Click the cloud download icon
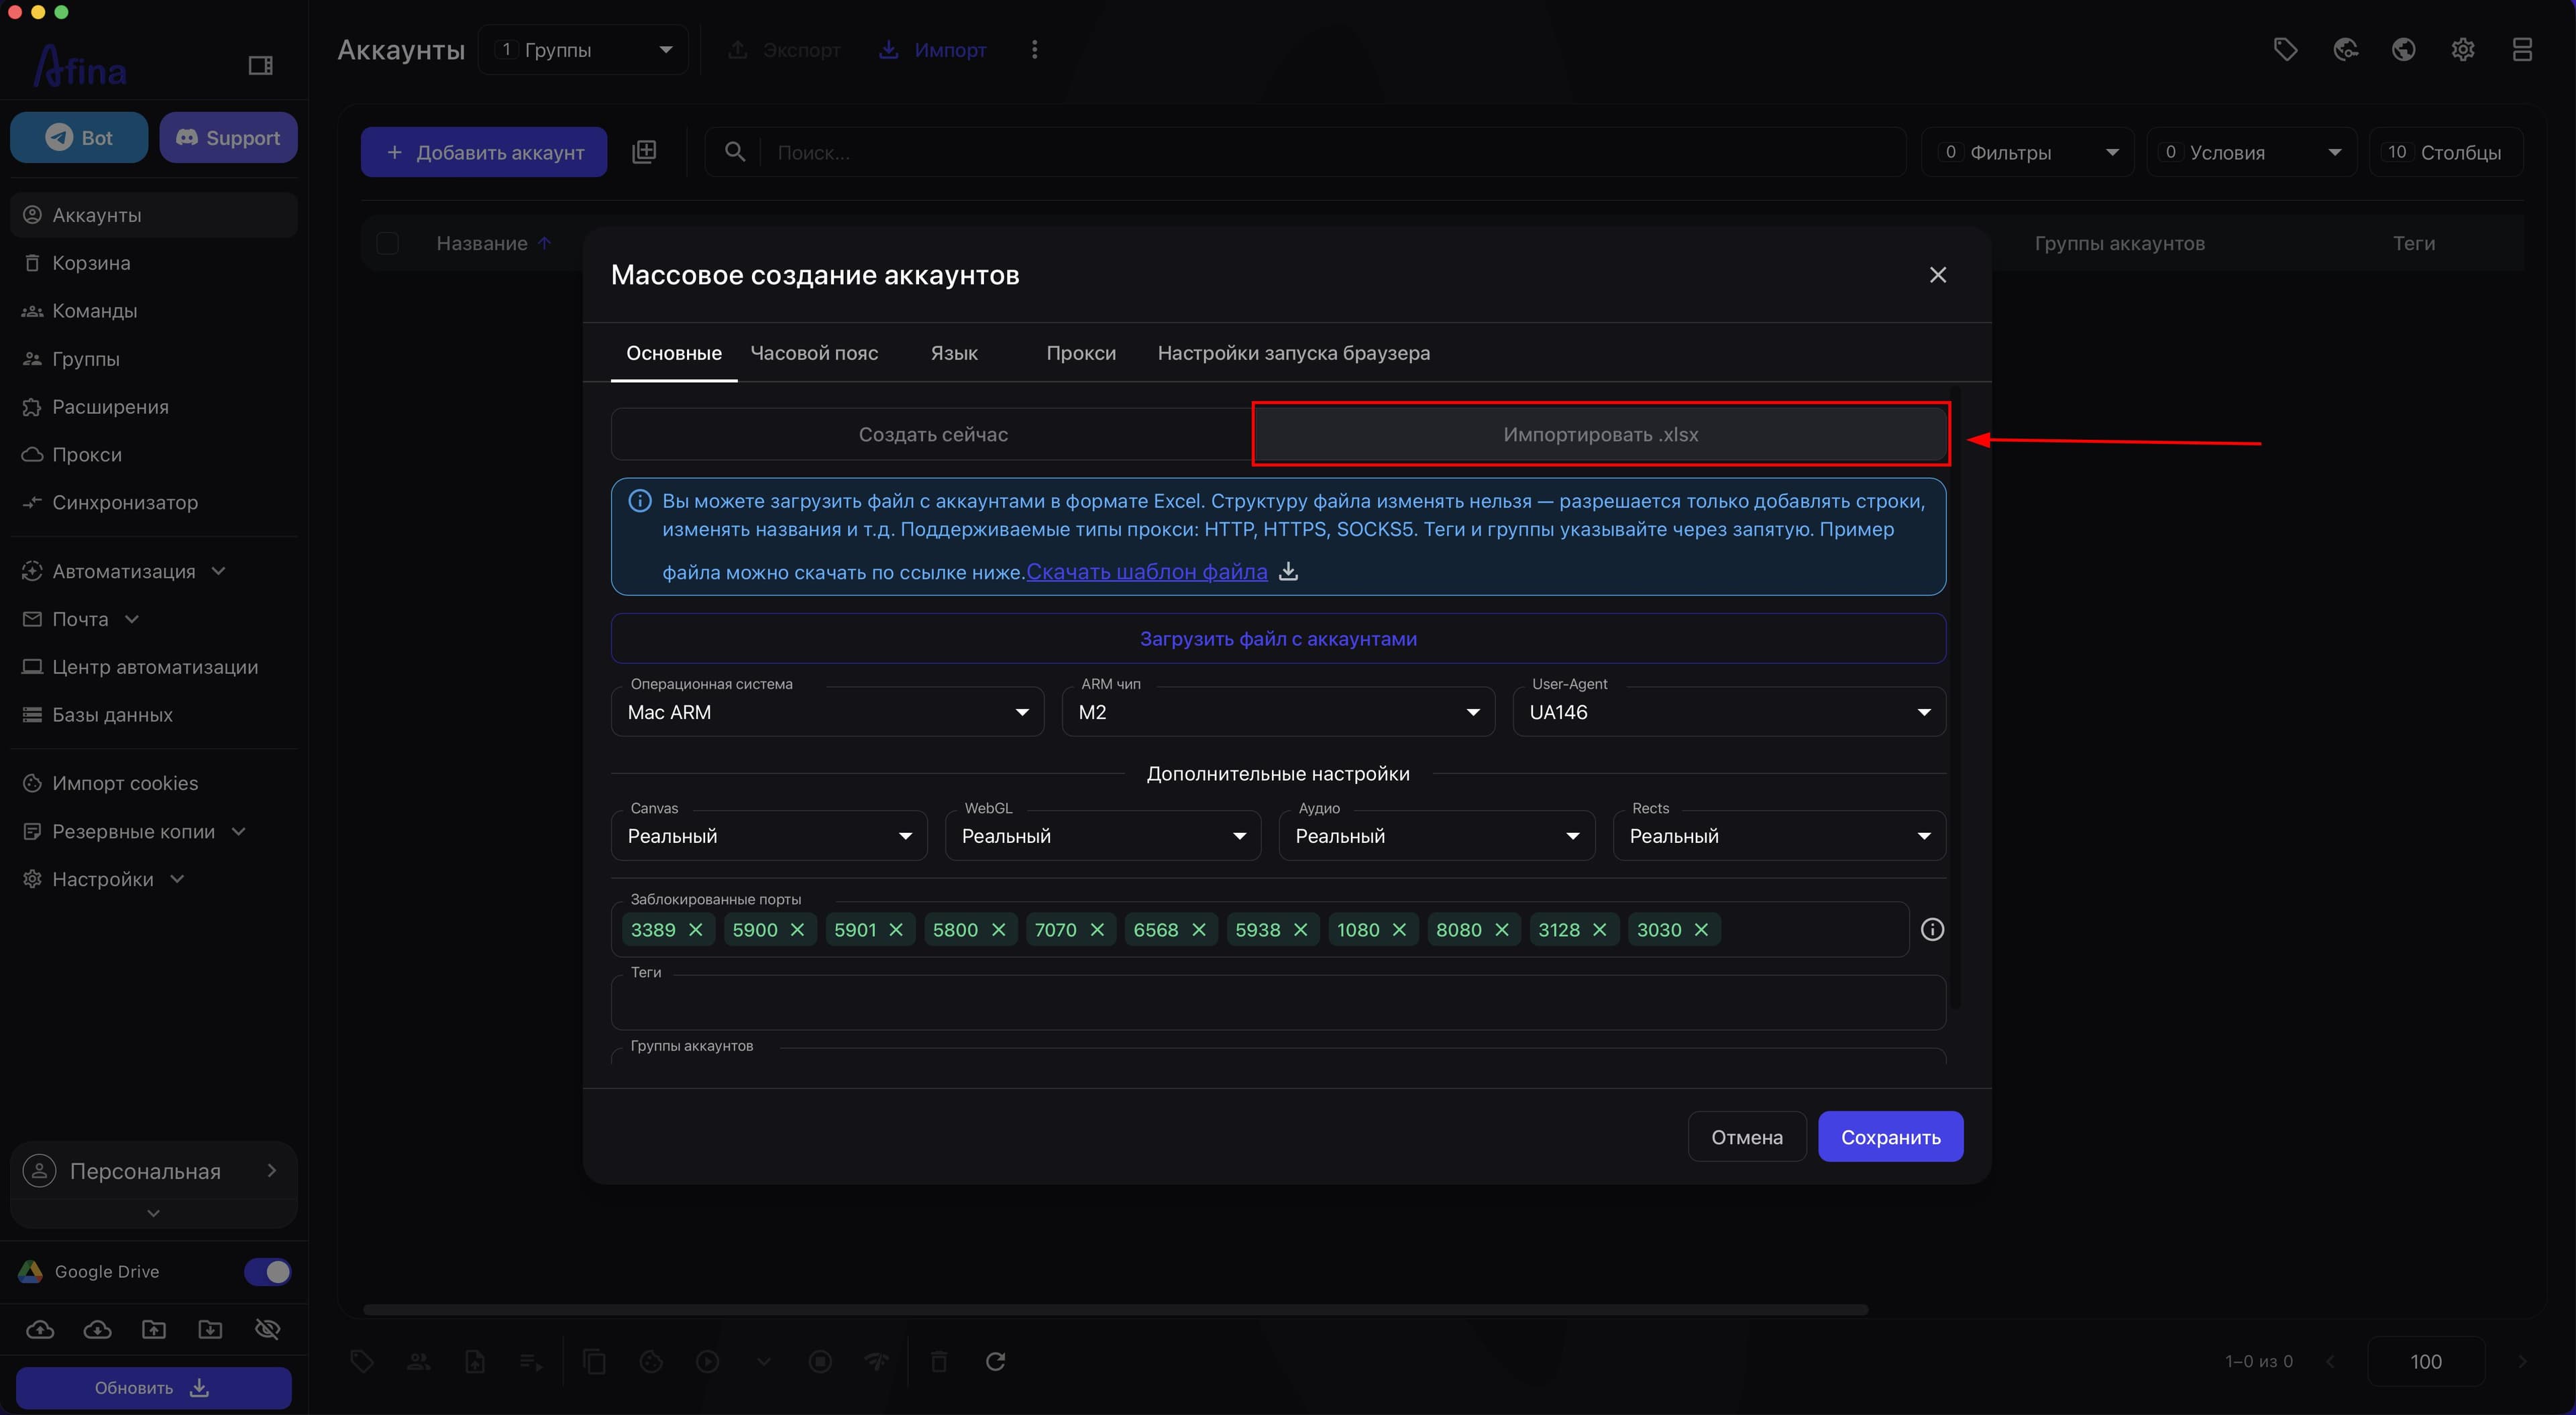The width and height of the screenshot is (2576, 1415). tap(97, 1330)
